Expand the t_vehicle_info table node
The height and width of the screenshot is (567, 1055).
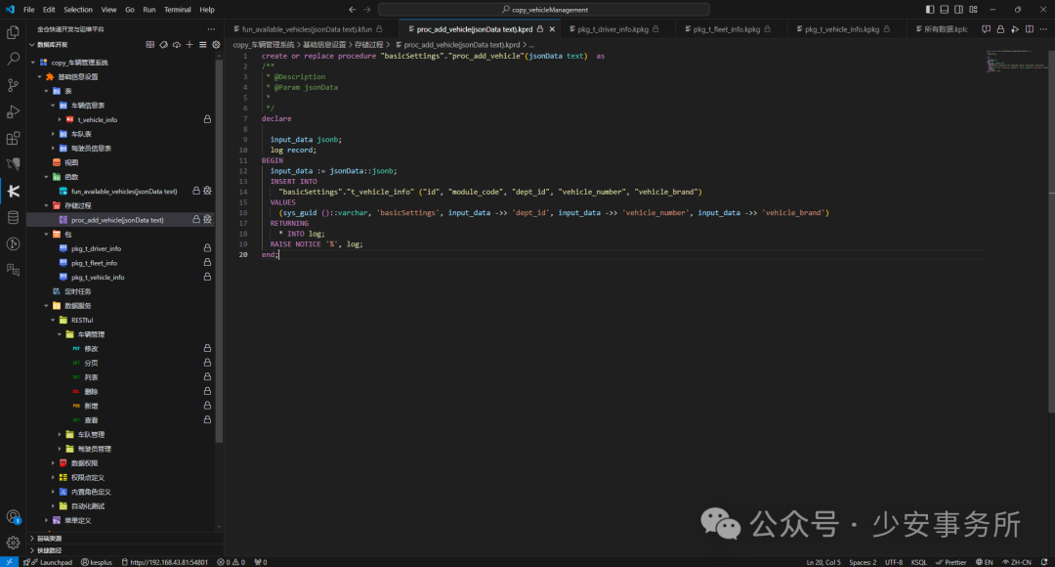pos(60,119)
